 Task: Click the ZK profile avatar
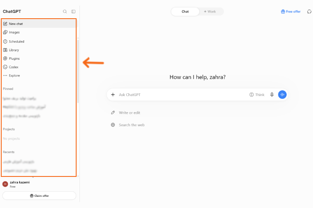pos(5,184)
